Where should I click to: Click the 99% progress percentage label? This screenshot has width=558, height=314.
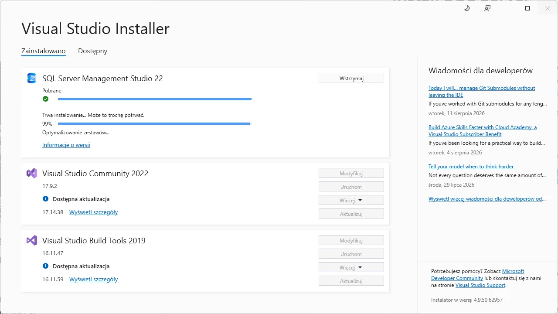click(47, 123)
